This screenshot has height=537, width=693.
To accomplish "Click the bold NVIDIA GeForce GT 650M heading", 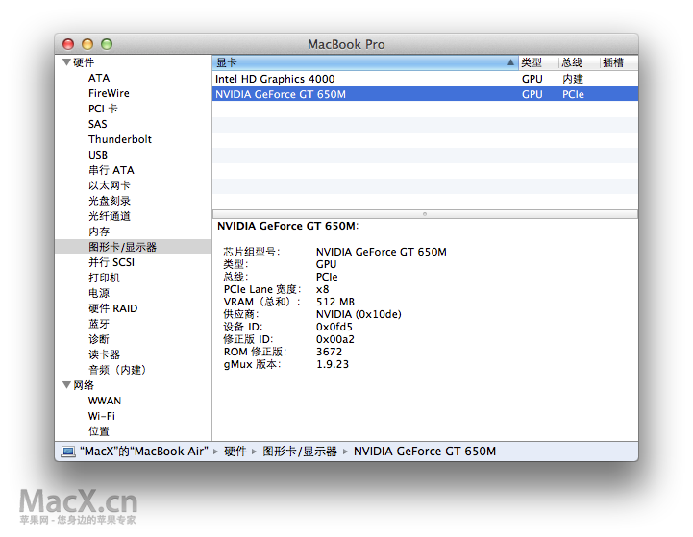I will click(x=287, y=226).
